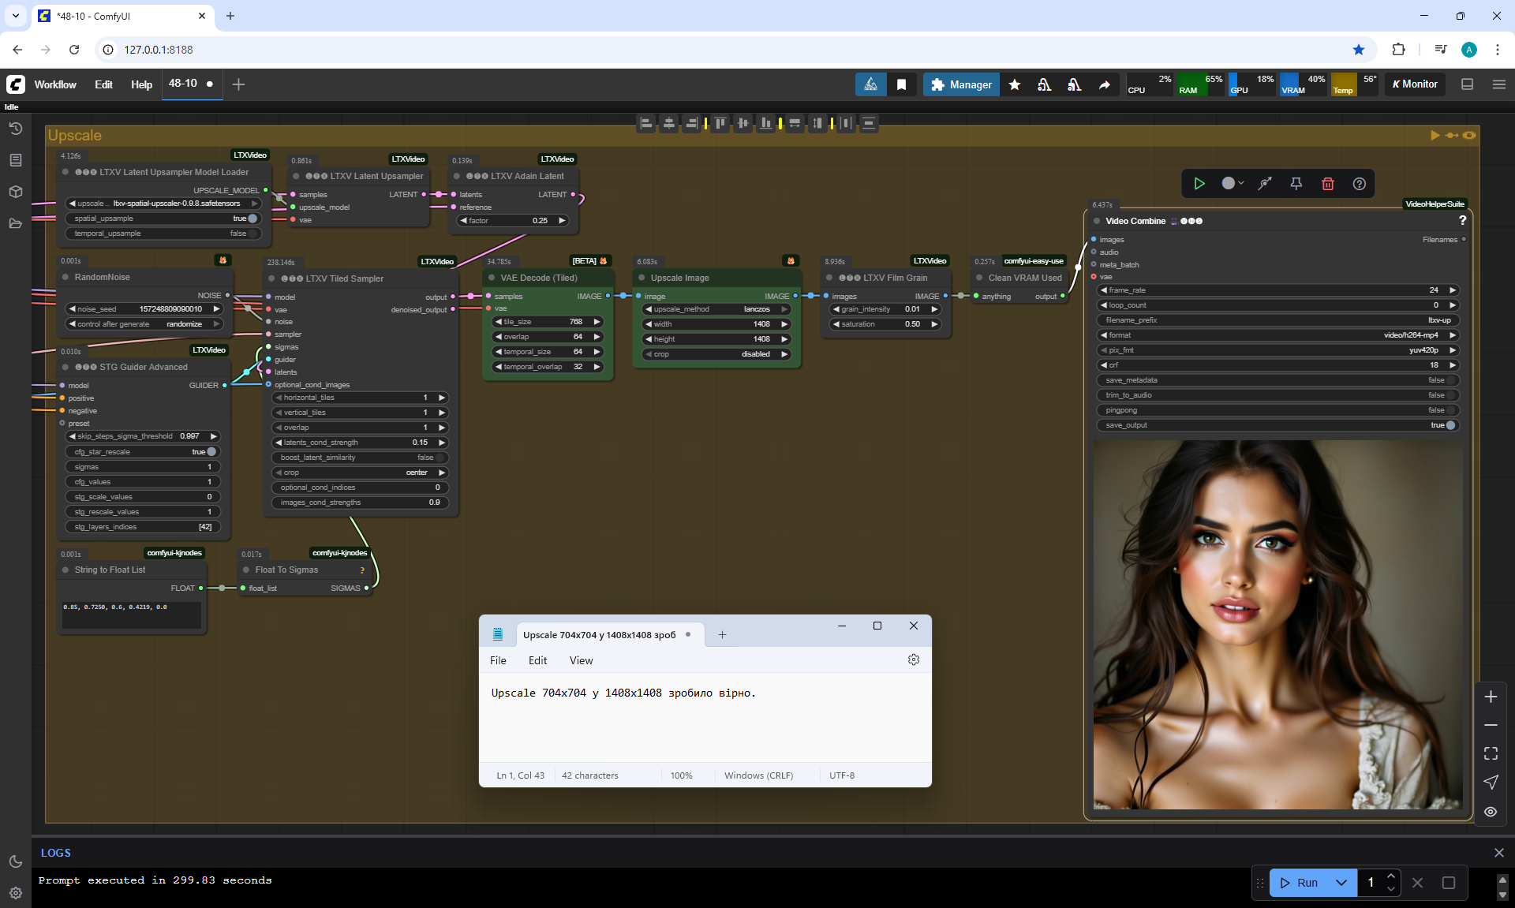This screenshot has height=908, width=1515.
Task: Open the node library cube icon
Action: point(15,192)
